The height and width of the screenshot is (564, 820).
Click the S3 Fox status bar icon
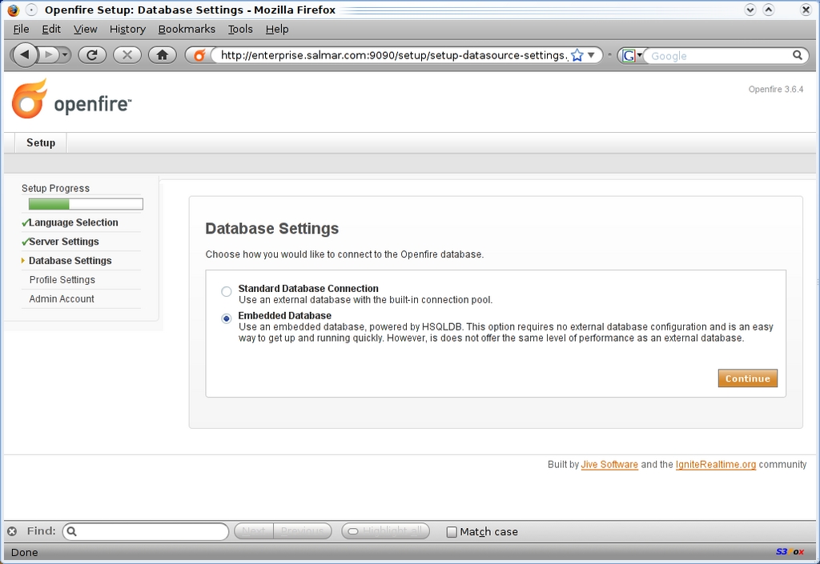point(789,551)
